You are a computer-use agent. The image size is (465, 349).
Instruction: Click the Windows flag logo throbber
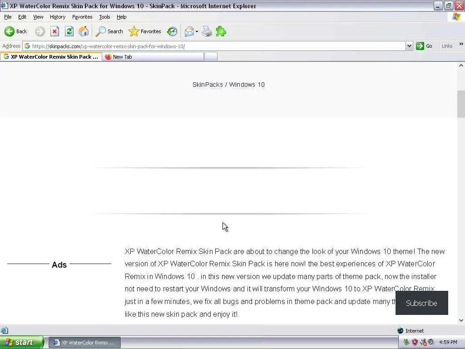tap(456, 17)
